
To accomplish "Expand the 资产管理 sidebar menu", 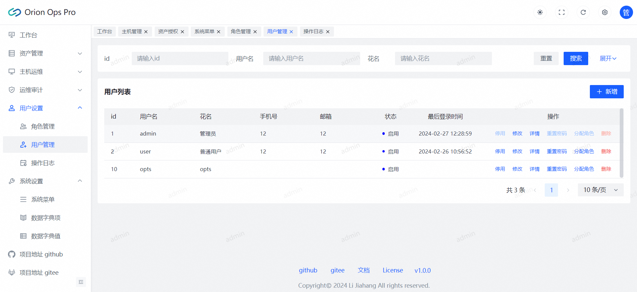I will 45,53.
